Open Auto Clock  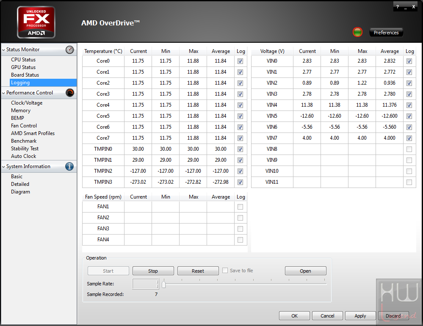[23, 156]
